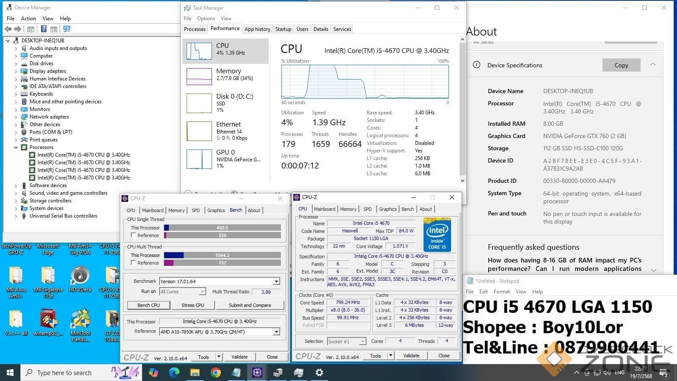Open TechPowerUp GPU-Z desktop shortcut
The height and width of the screenshot is (381, 677).
[x=16, y=249]
